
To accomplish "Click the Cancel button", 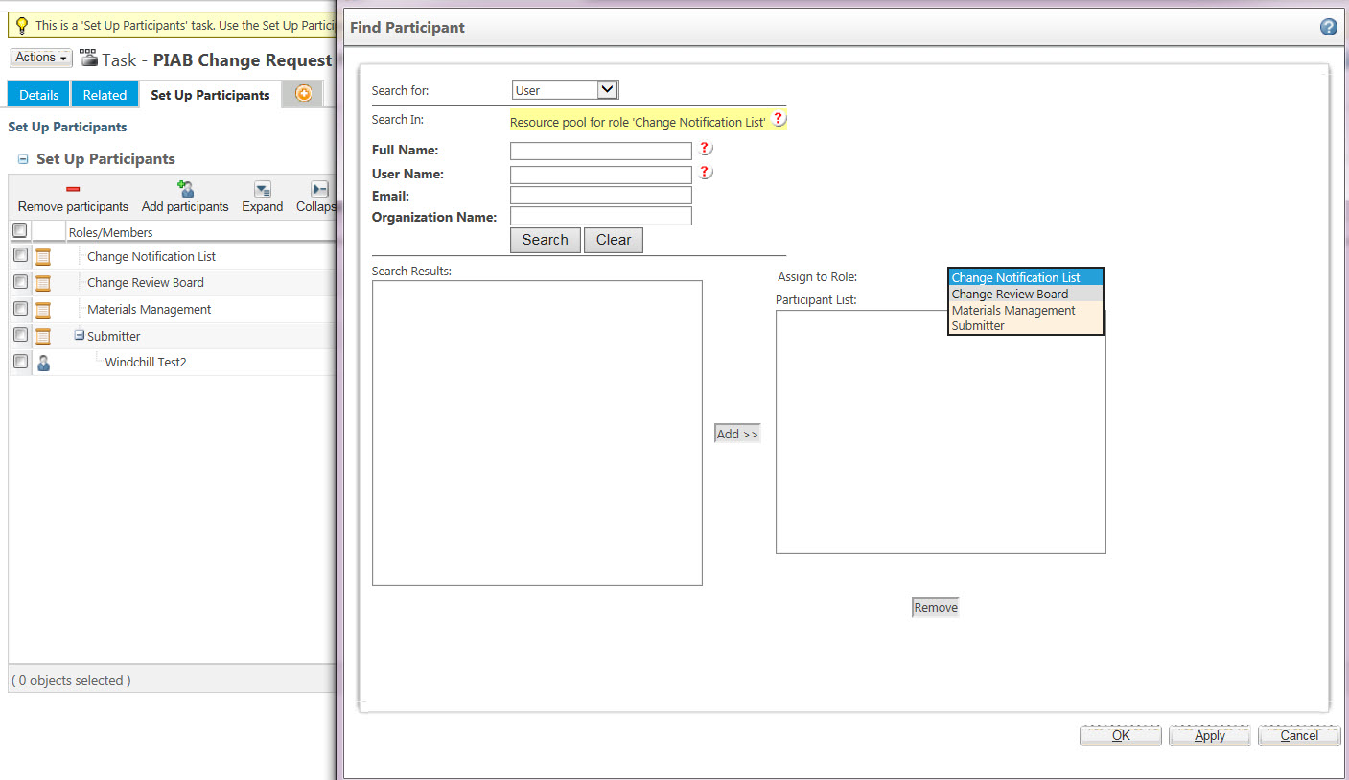I will (1299, 736).
